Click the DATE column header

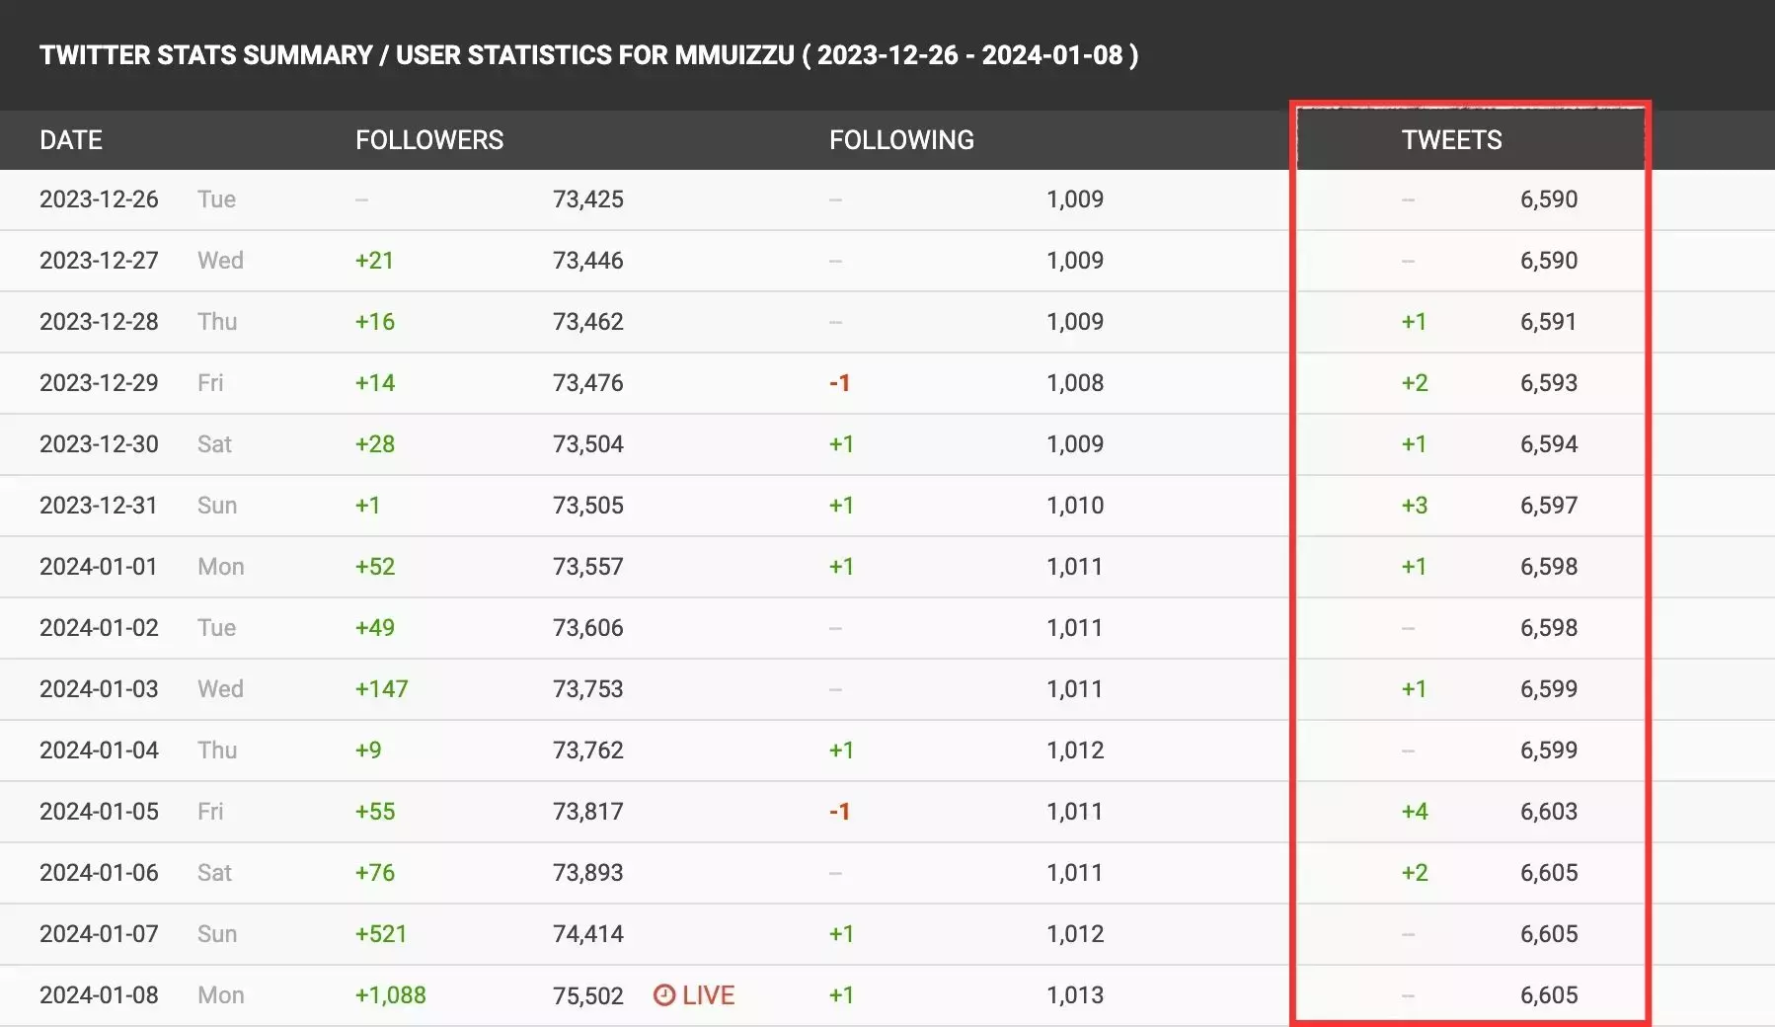[71, 140]
